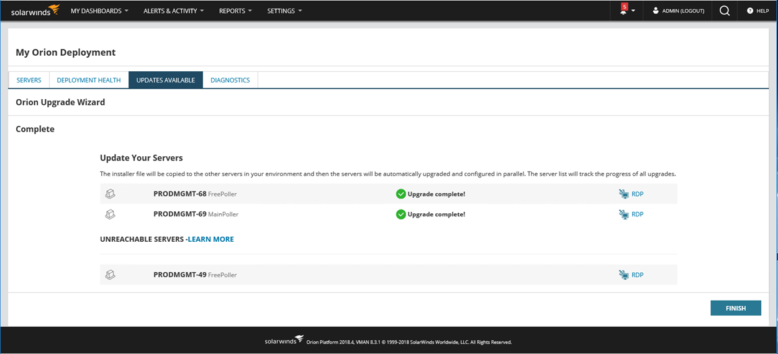This screenshot has height=354, width=778.
Task: Switch to the Servers tab
Action: 29,80
